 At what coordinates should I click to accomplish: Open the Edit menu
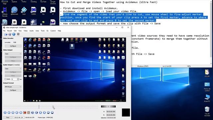click(15, 31)
